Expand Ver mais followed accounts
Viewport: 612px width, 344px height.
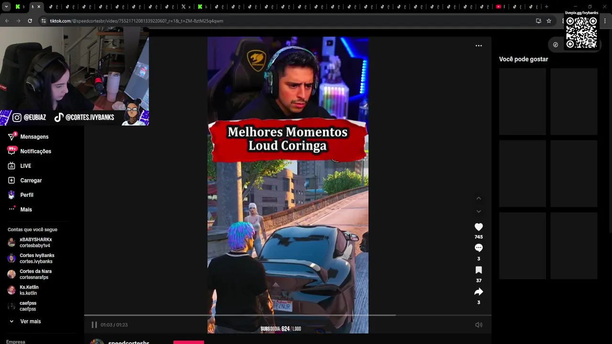pos(25,322)
